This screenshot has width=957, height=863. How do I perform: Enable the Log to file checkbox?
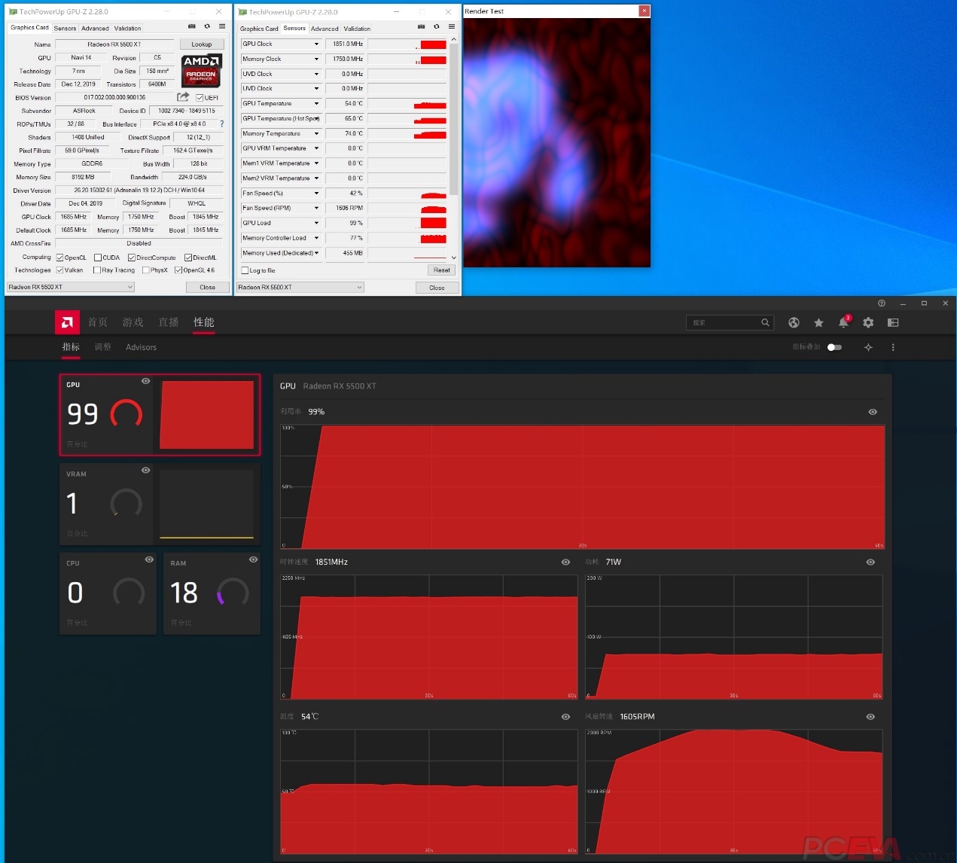coord(245,270)
